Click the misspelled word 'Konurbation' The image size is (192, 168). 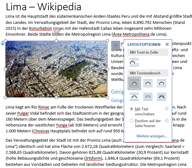coord(41,29)
